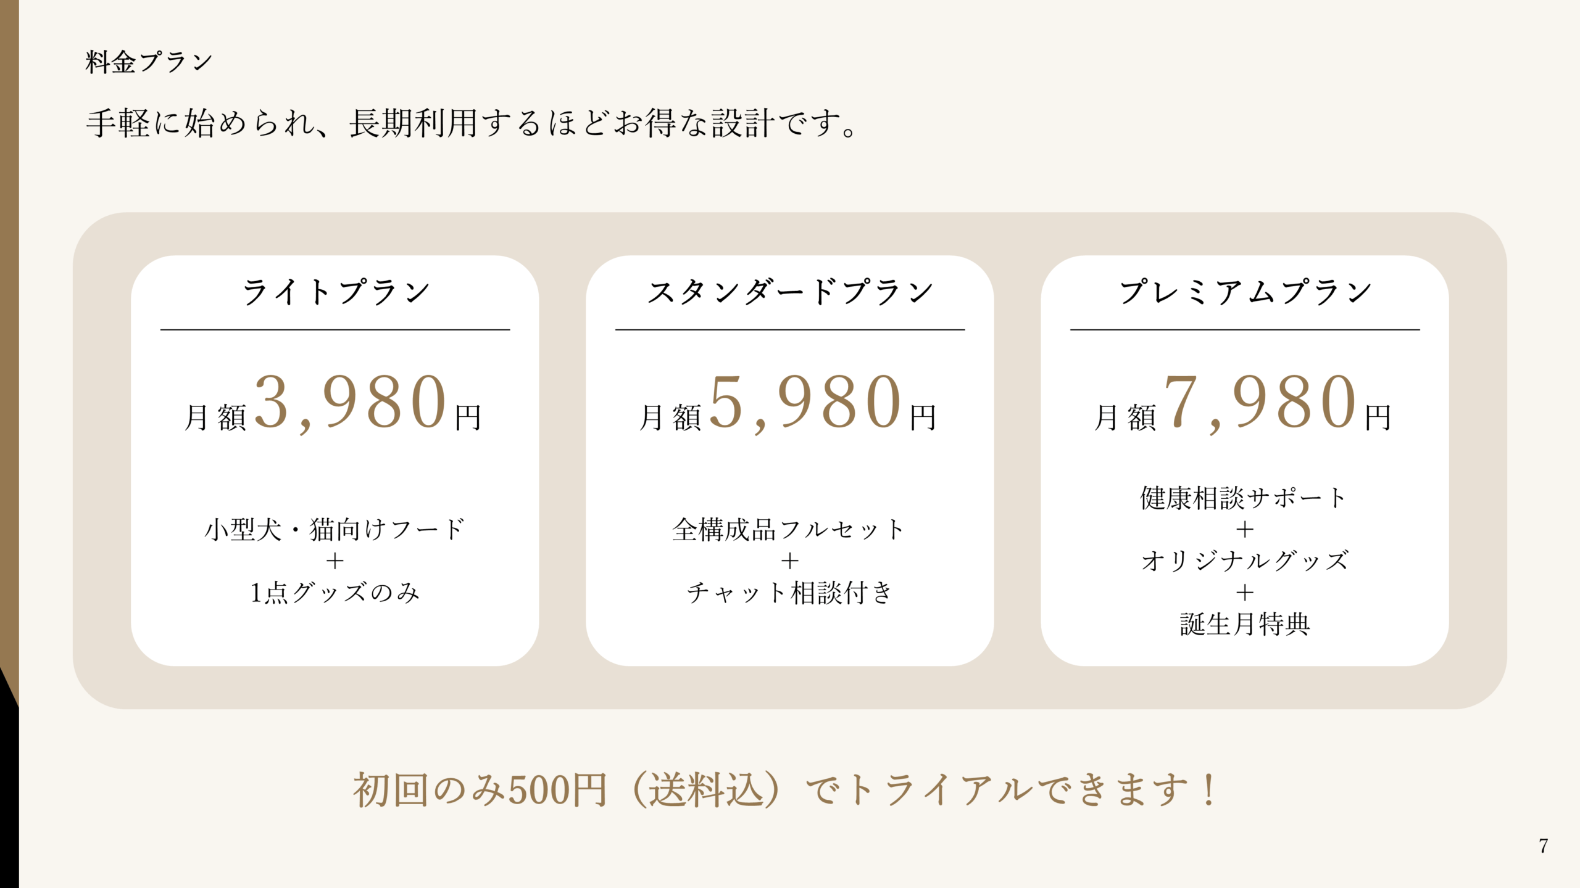
Task: Click the チャット相談付き text line
Action: click(790, 593)
